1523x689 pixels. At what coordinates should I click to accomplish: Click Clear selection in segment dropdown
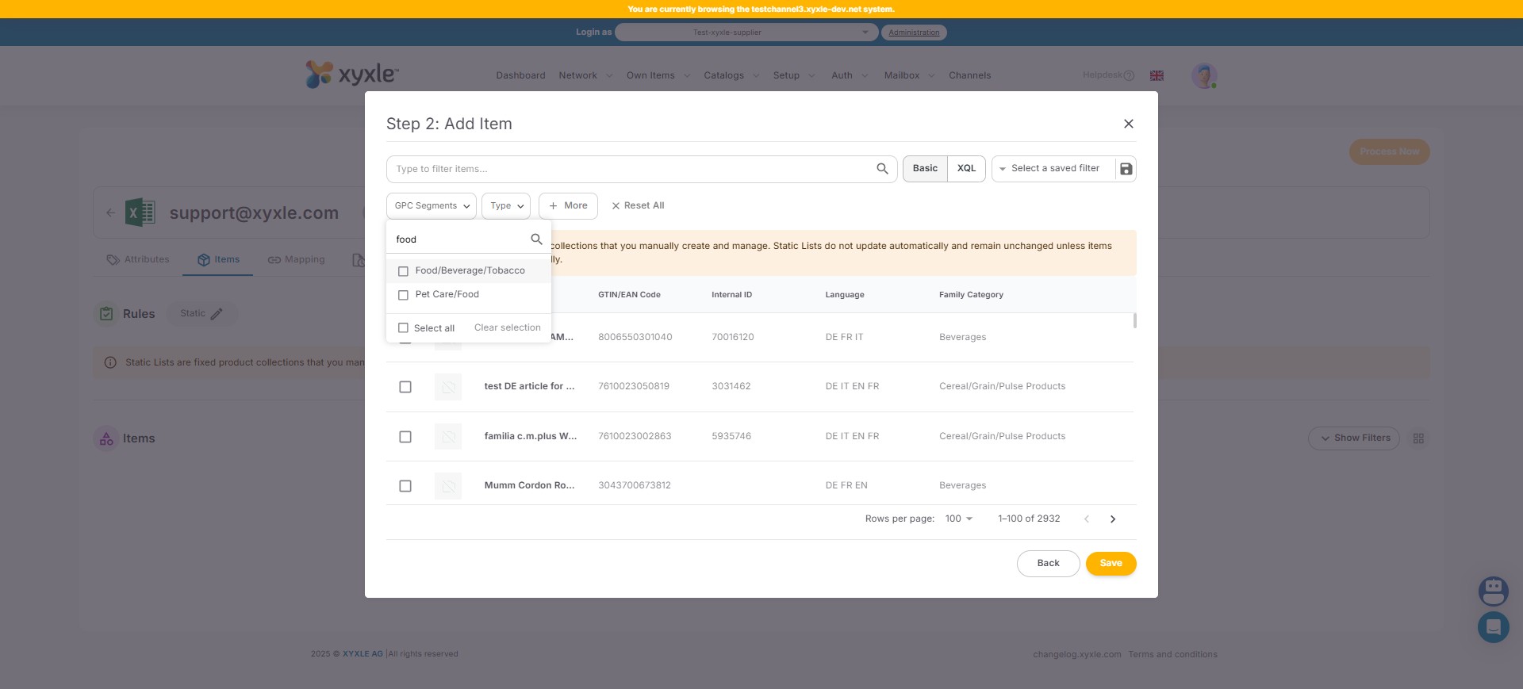[x=507, y=328]
